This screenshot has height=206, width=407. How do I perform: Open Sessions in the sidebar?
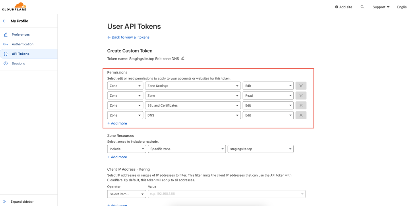[x=18, y=64]
